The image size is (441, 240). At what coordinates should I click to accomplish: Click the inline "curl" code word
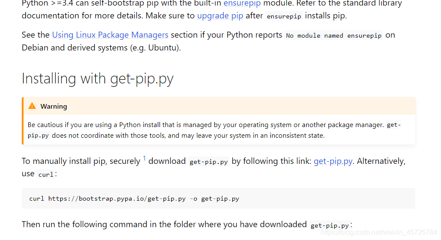click(x=46, y=175)
